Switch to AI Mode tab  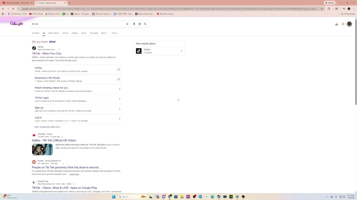pyautogui.click(x=36, y=33)
